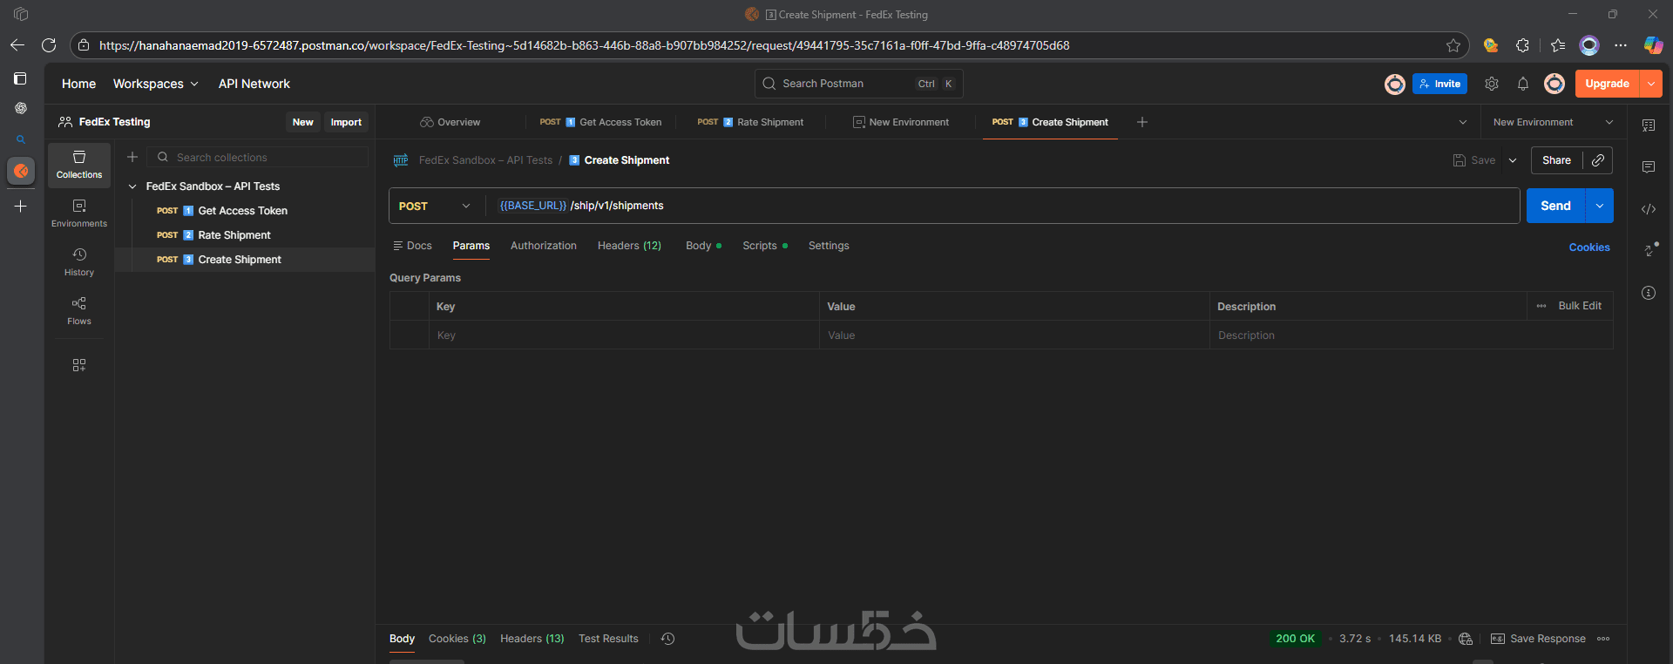Open the Save options dropdown arrow
Screen dimensions: 1673x664
(1513, 160)
